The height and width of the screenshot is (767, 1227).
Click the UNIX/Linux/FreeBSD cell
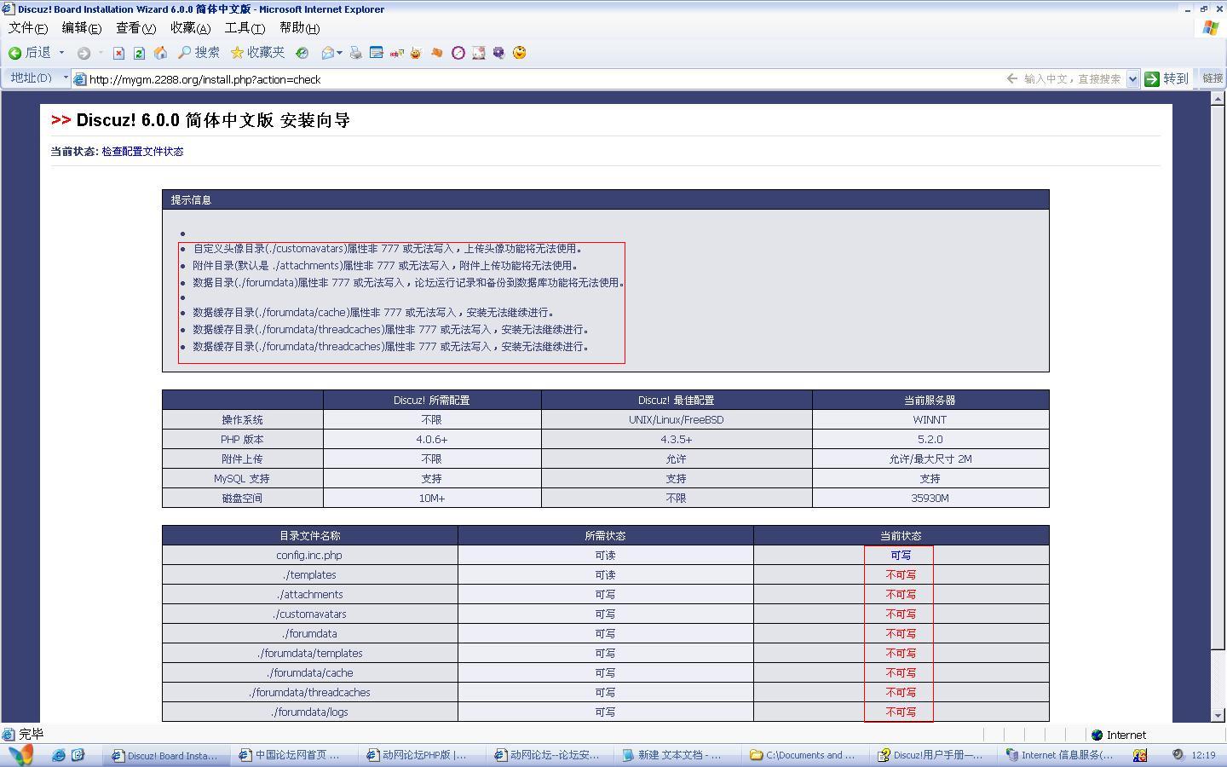click(x=677, y=419)
